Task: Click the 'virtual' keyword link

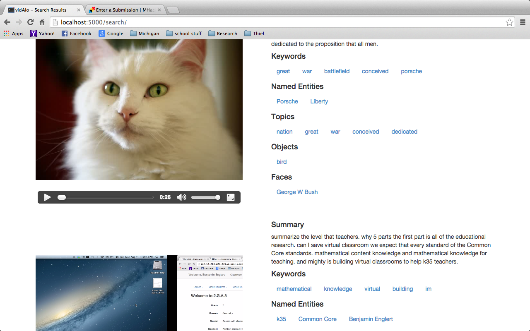Action: (372, 289)
